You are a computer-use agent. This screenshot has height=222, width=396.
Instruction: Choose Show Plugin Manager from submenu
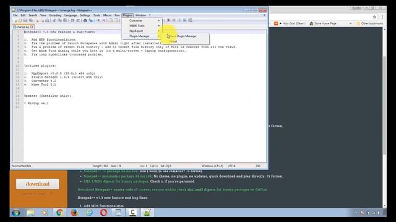click(x=186, y=36)
